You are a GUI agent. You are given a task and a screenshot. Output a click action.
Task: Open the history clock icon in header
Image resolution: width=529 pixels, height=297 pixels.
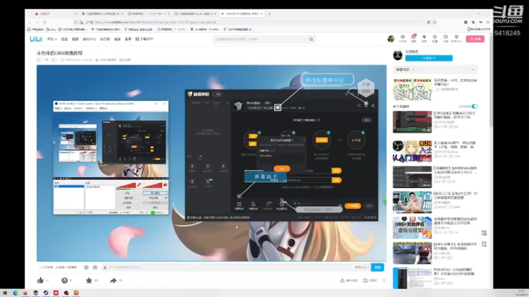[446, 38]
